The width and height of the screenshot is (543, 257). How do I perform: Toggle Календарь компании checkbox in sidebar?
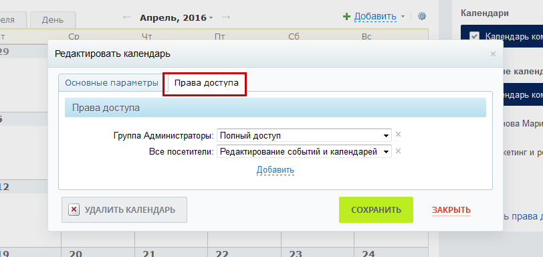click(x=474, y=36)
